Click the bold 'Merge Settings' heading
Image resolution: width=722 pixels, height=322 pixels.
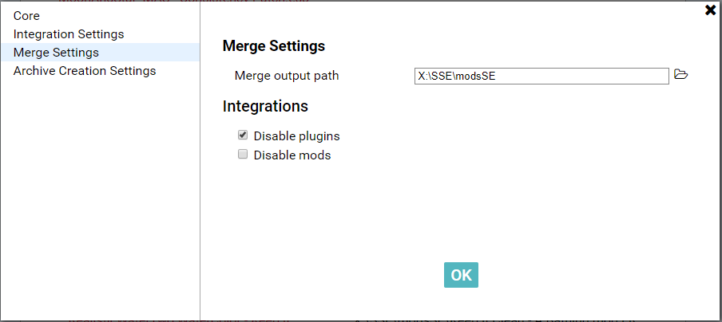273,46
